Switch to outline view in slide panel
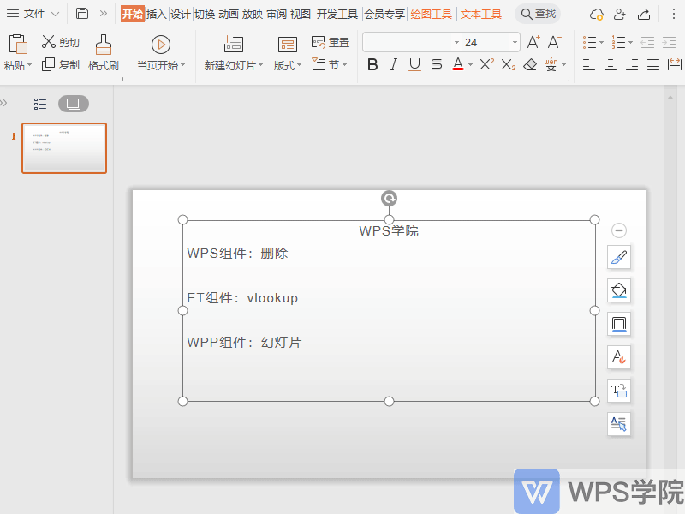This screenshot has height=514, width=685. pyautogui.click(x=40, y=104)
